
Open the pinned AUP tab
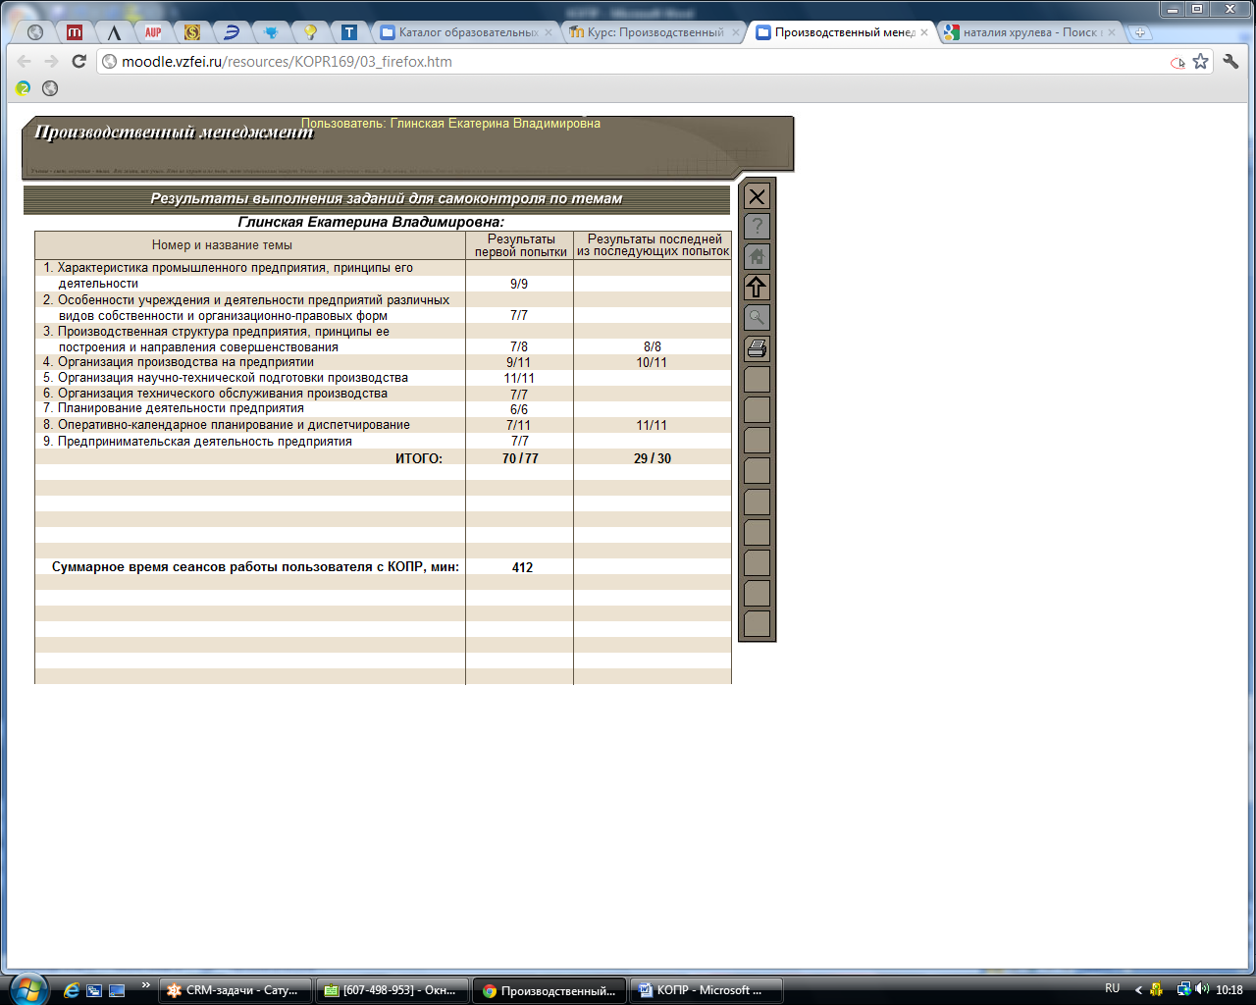click(153, 32)
